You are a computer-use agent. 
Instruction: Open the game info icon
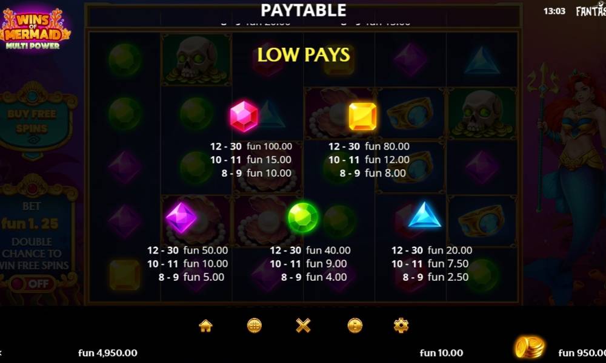point(355,326)
